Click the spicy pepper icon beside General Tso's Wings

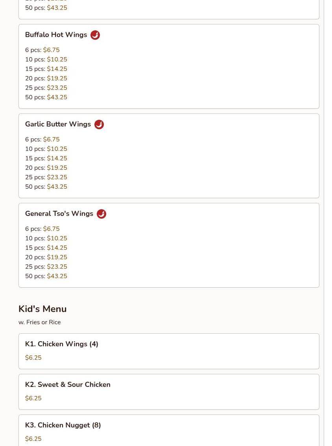(101, 214)
